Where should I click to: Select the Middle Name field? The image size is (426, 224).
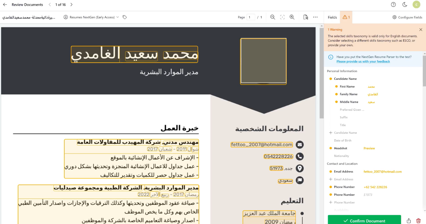(x=349, y=102)
